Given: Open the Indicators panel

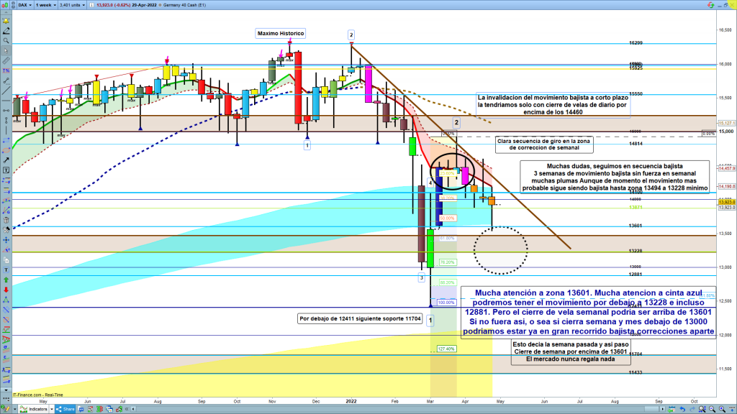Looking at the screenshot, I should pyautogui.click(x=33, y=409).
